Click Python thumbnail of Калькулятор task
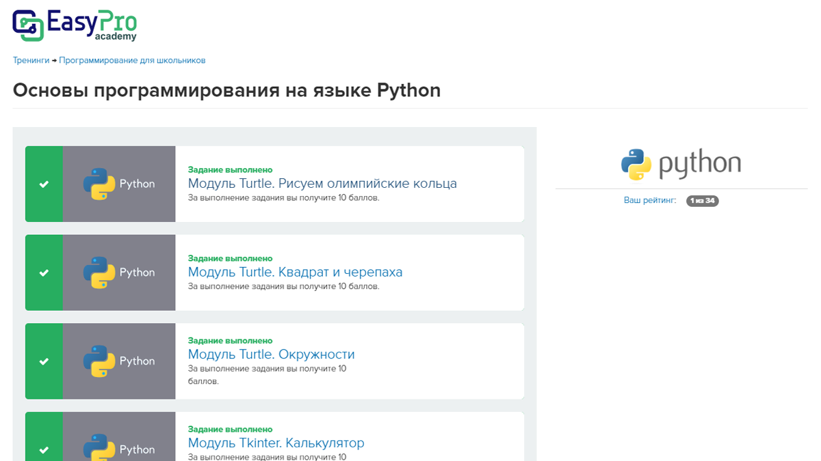 click(x=119, y=436)
